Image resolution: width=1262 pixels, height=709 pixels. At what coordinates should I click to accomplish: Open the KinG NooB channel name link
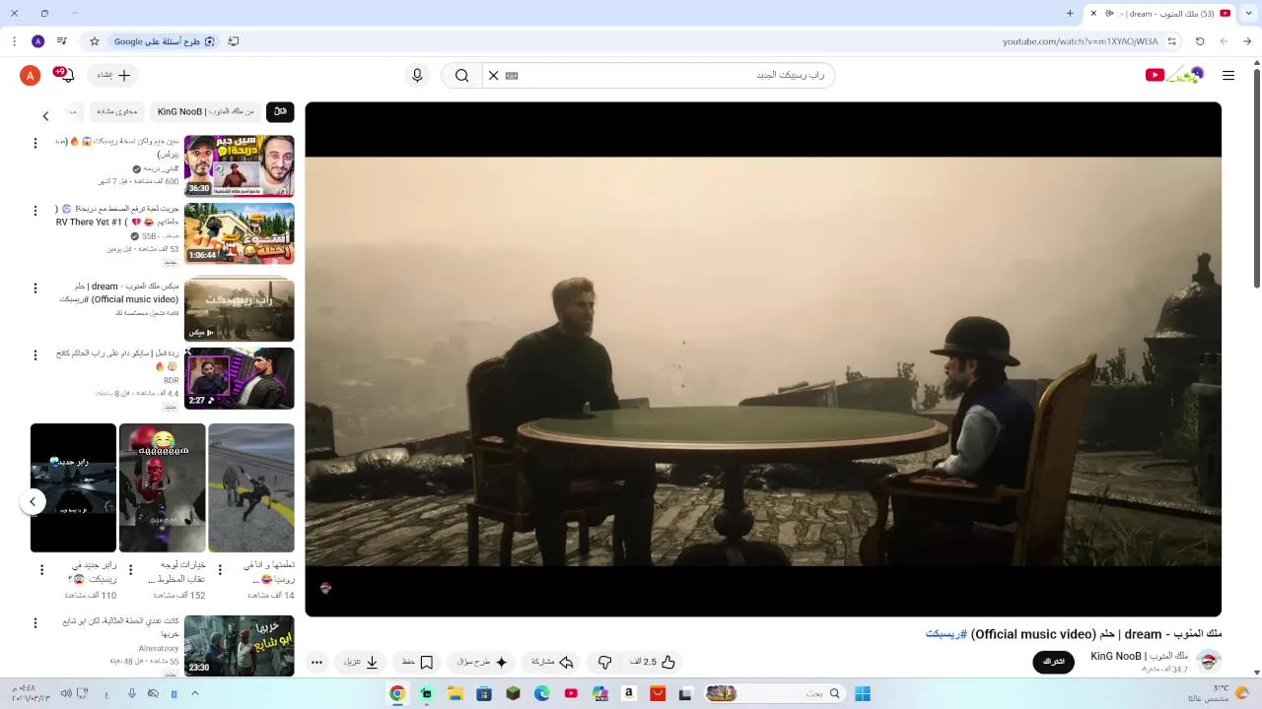pyautogui.click(x=1139, y=656)
